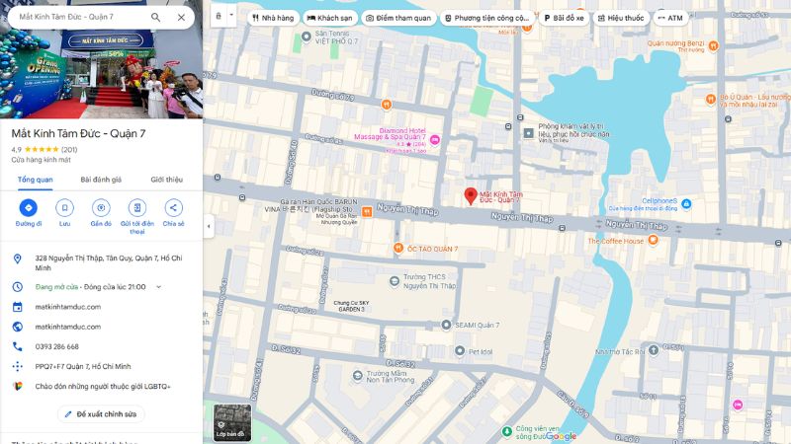This screenshot has width=791, height=444.
Task: Filter map by Hiệu thuốc chip
Action: coord(621,18)
